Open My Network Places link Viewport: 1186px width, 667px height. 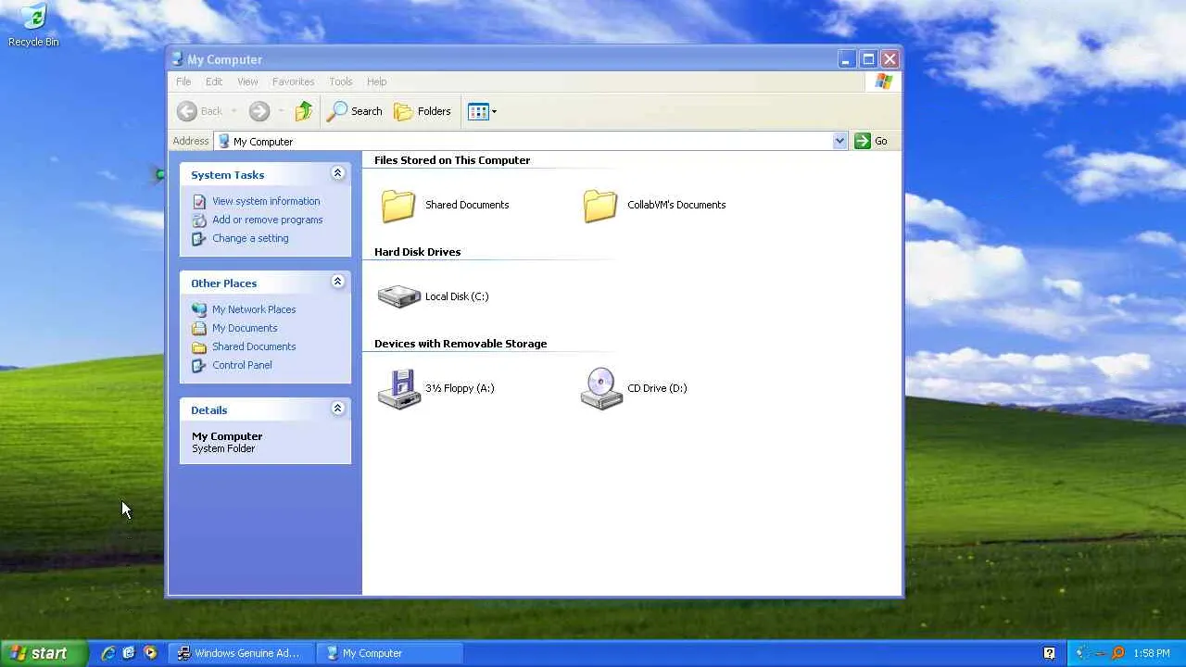pos(254,309)
